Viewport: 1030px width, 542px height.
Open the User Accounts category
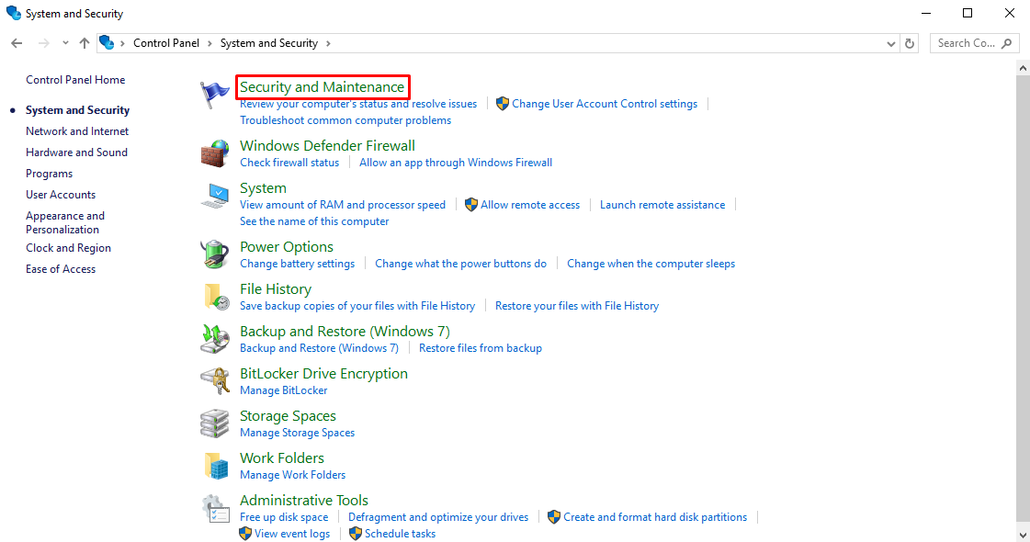tap(61, 195)
